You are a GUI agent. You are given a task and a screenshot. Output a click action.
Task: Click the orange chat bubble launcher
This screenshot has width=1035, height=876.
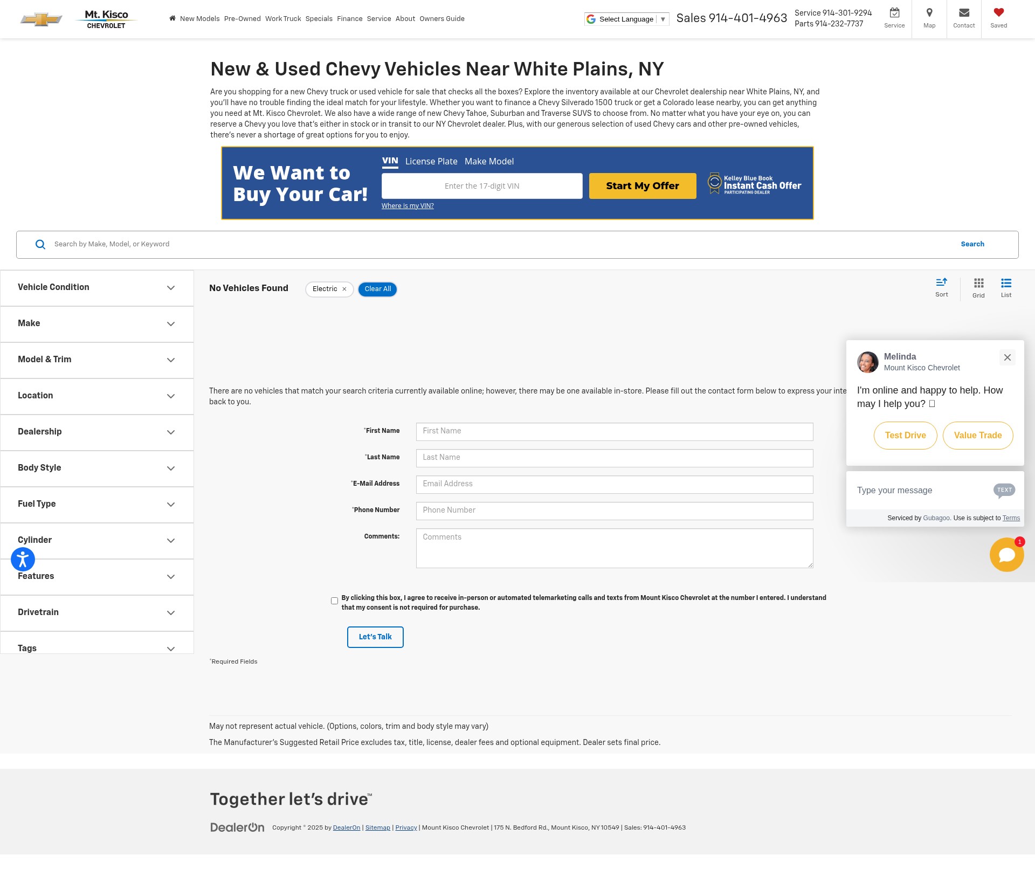pos(1006,555)
